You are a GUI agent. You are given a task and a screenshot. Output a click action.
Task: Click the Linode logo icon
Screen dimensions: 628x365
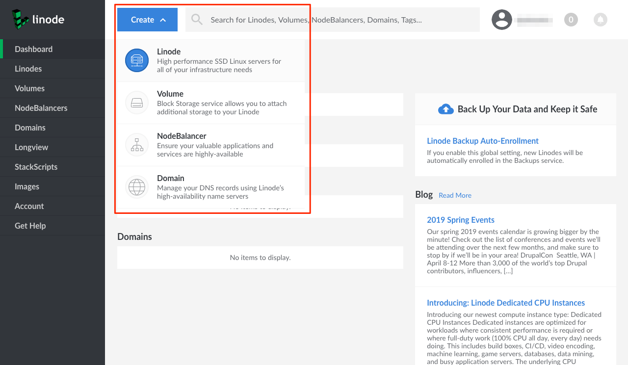pyautogui.click(x=20, y=20)
